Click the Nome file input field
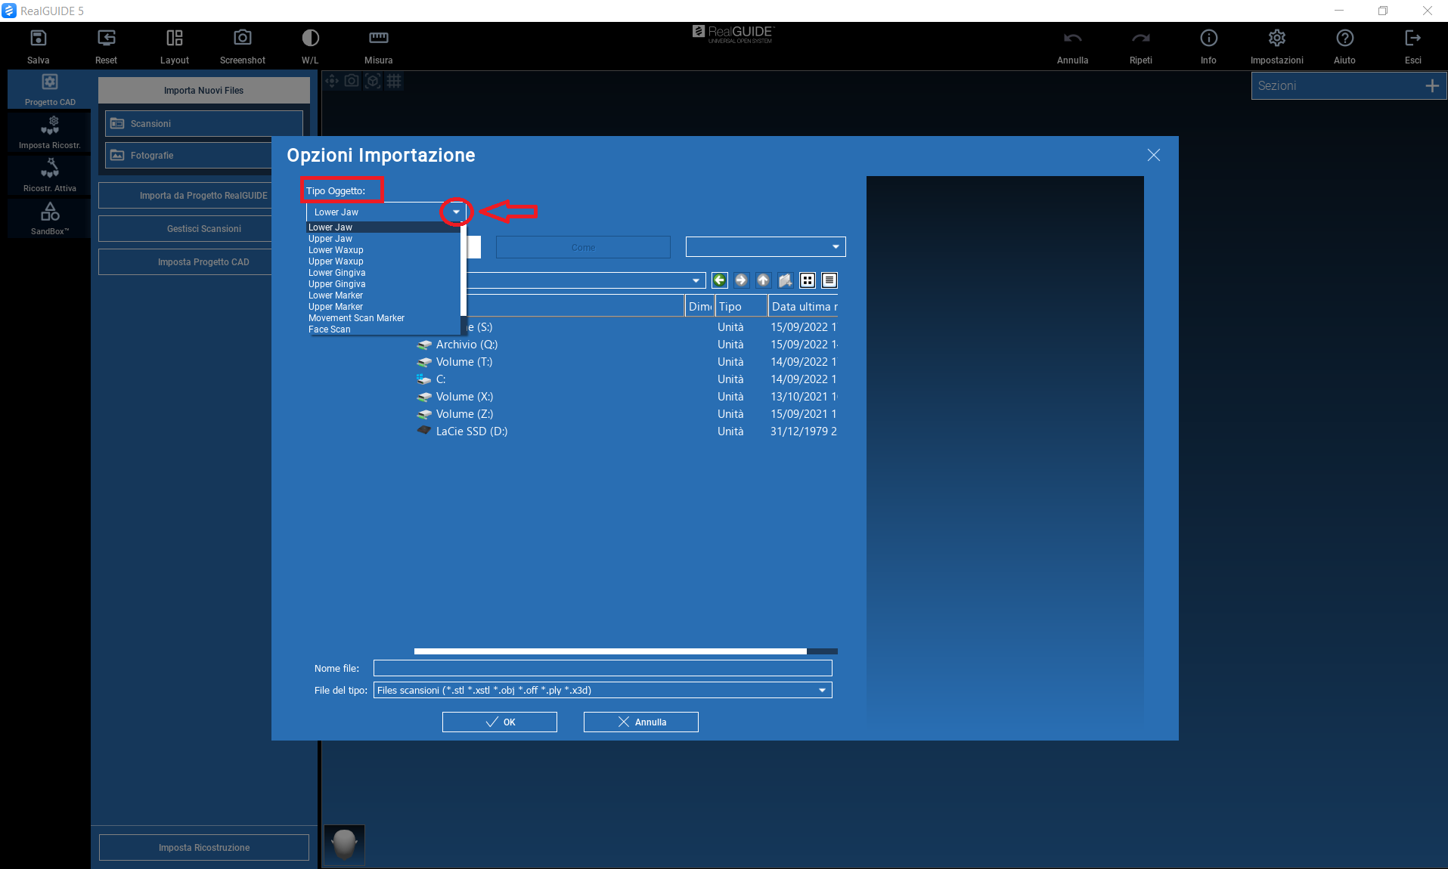This screenshot has height=869, width=1448. [602, 668]
